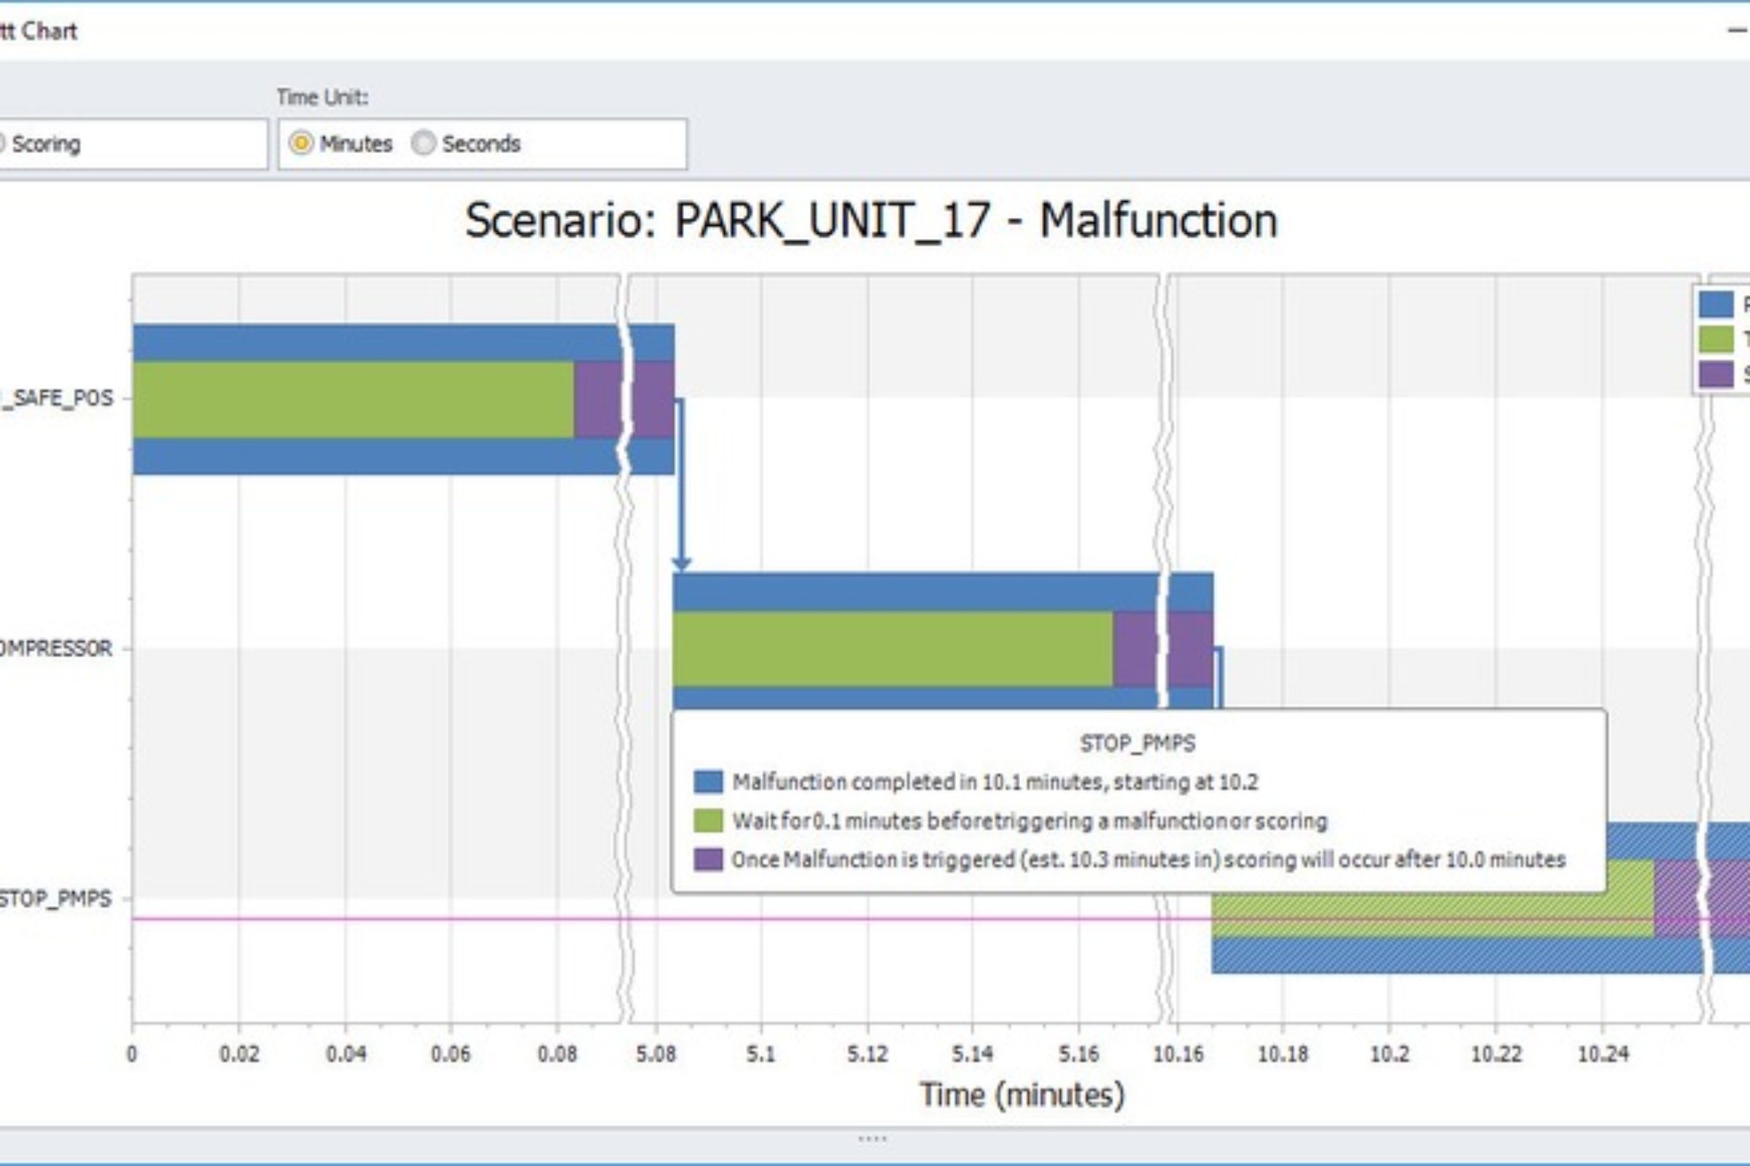Click the green legend swatch in chart legend
The height and width of the screenshot is (1166, 1750).
pos(1716,339)
